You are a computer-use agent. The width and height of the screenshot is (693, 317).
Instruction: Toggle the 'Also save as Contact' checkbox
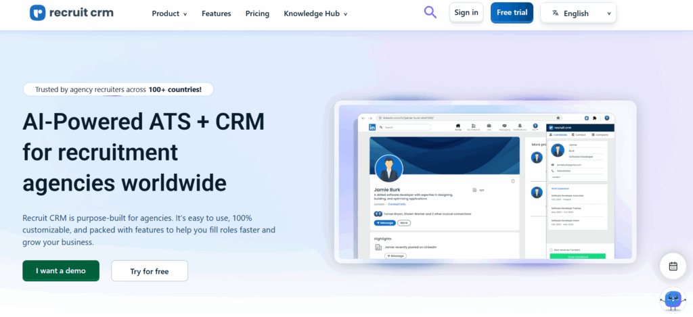click(551, 249)
